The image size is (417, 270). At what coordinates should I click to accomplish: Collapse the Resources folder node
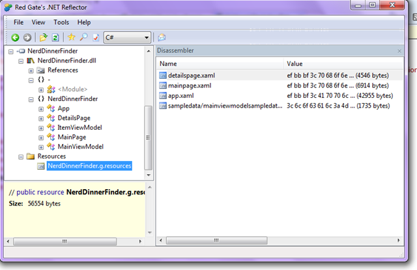[21, 157]
